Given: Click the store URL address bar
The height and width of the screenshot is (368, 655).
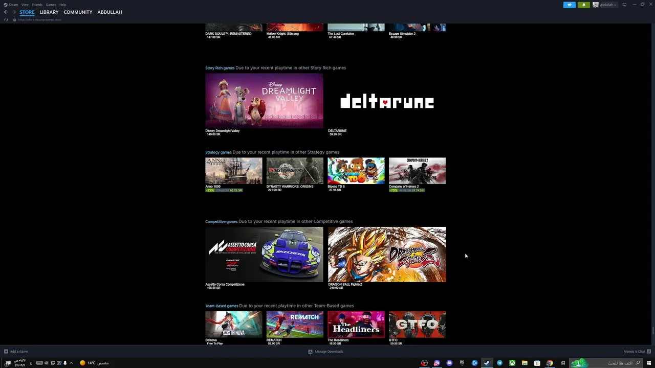Looking at the screenshot, I should (x=40, y=19).
